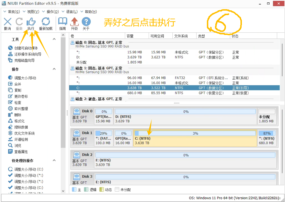The image size is (285, 202).
Task: Select the 680.0 MB recovery partition row
Action: pyautogui.click(x=174, y=93)
